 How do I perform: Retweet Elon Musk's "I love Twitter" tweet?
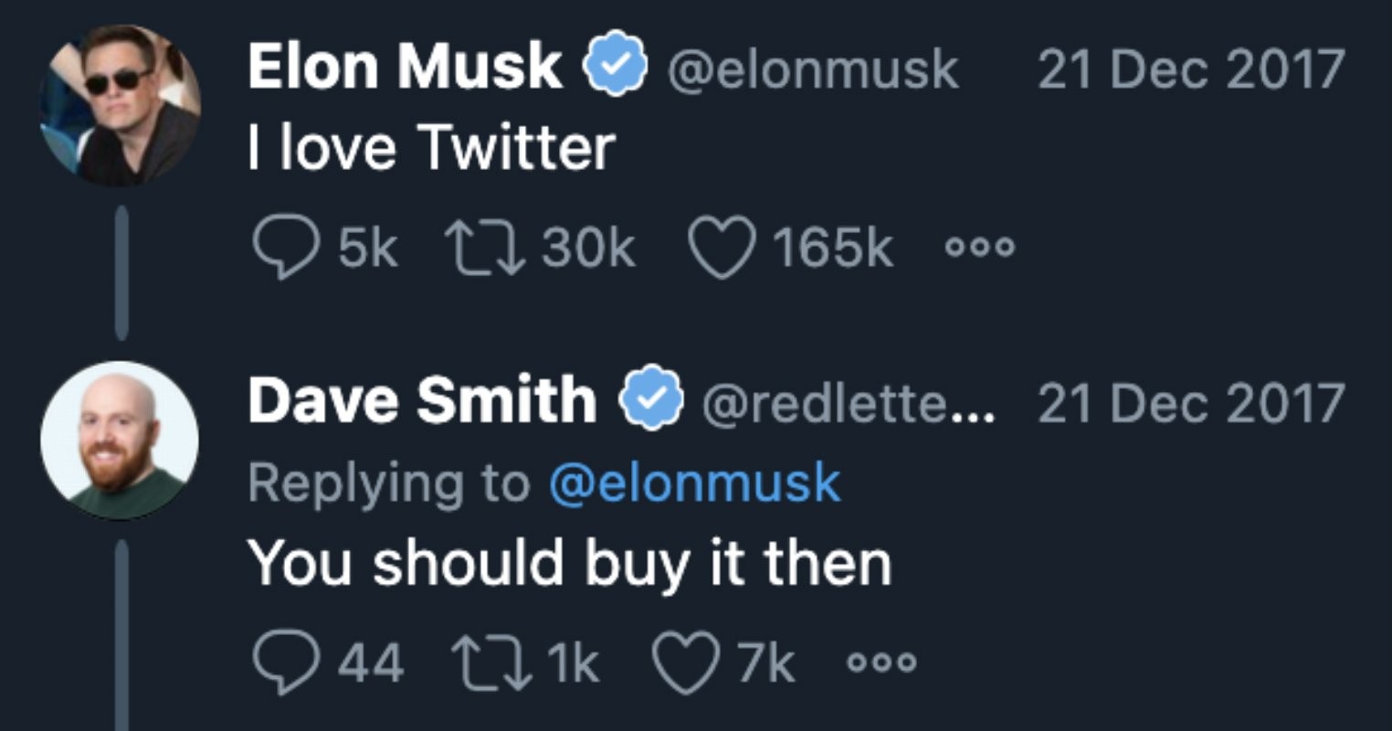[484, 249]
